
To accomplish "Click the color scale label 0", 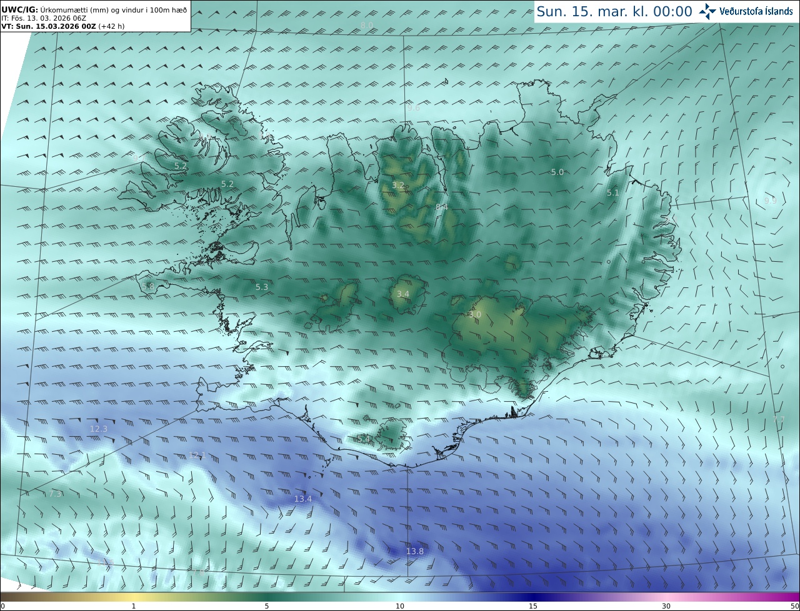I will [2, 606].
